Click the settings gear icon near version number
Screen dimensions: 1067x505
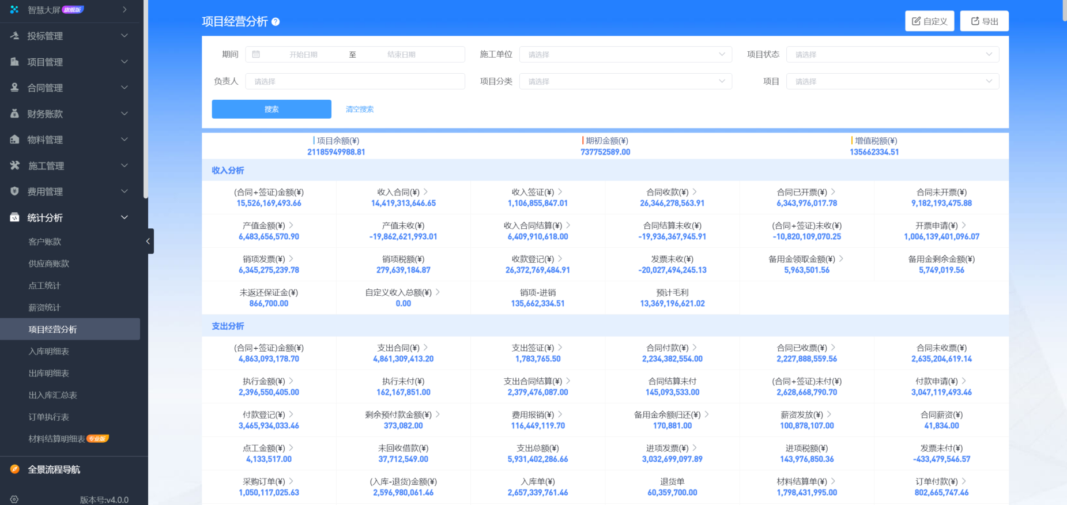tap(14, 499)
